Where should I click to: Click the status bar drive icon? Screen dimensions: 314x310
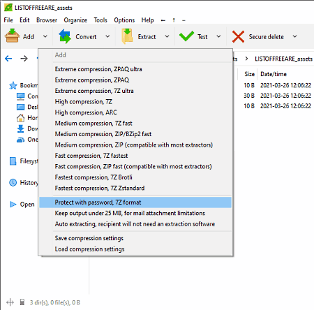point(22,302)
